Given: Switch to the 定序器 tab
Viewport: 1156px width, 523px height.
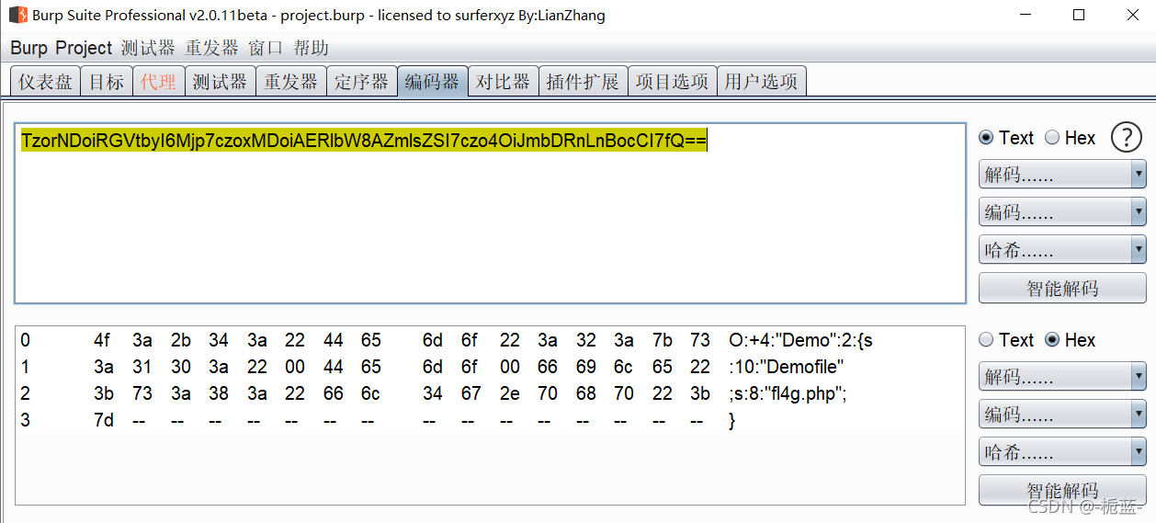Looking at the screenshot, I should [x=361, y=81].
